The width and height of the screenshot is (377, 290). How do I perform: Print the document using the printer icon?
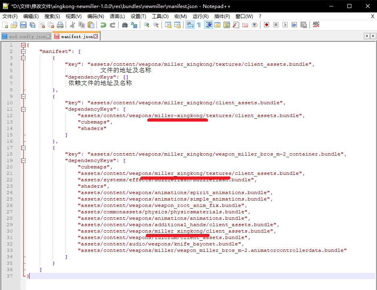[x=60, y=25]
